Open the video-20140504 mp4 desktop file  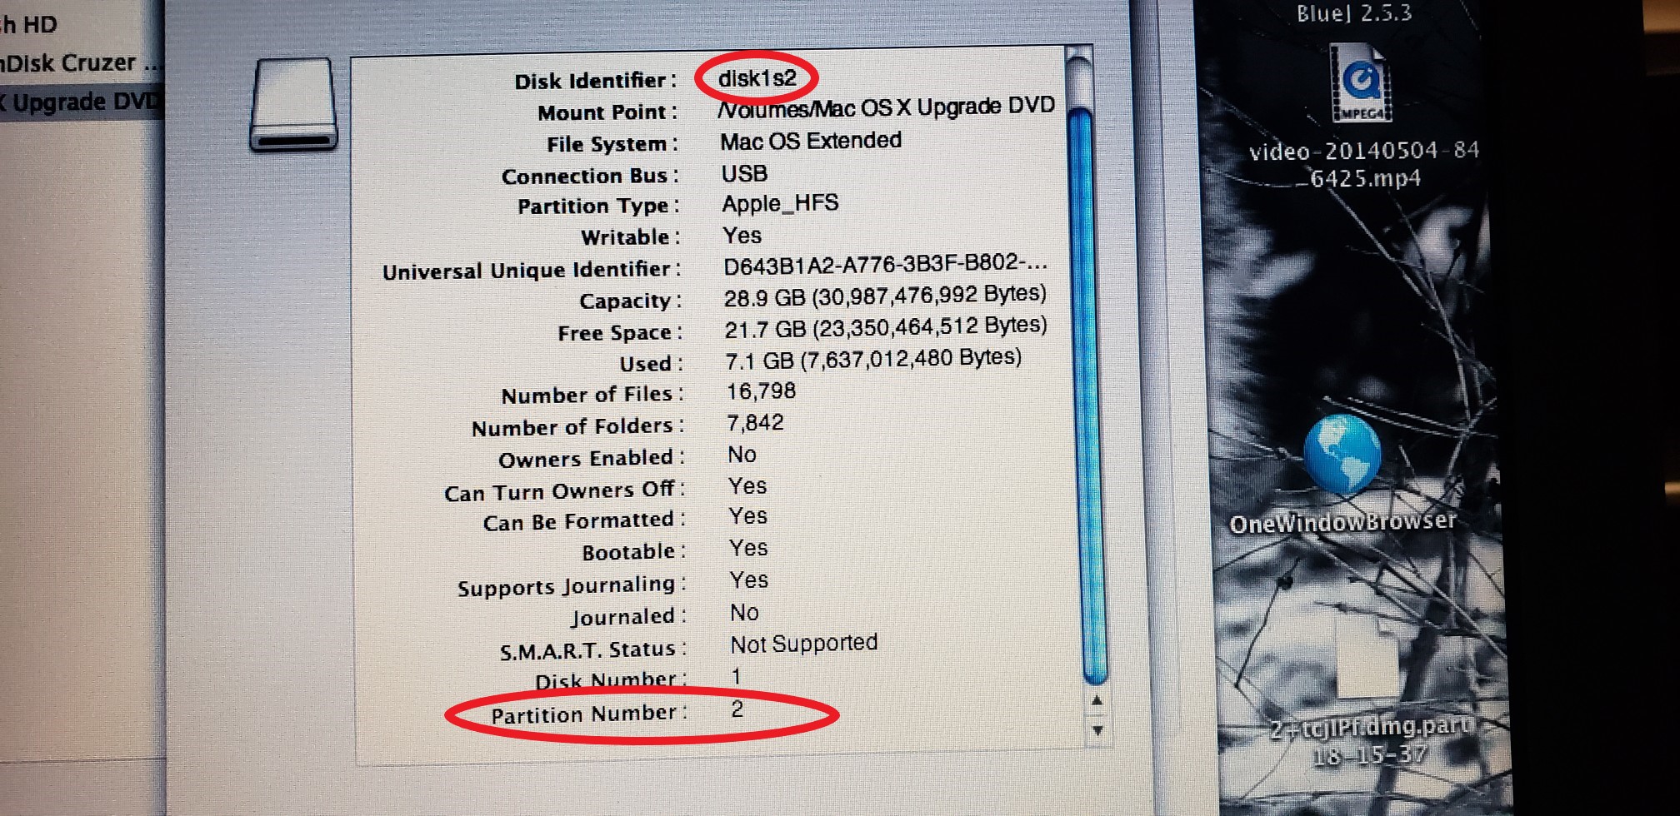tap(1362, 85)
